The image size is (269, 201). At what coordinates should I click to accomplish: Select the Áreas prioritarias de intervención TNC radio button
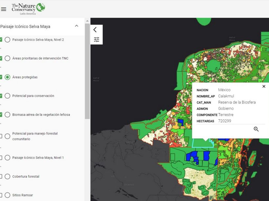pos(7,59)
